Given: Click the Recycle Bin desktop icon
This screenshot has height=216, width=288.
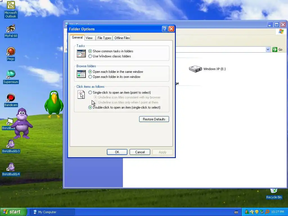Looking at the screenshot, I should (274, 194).
